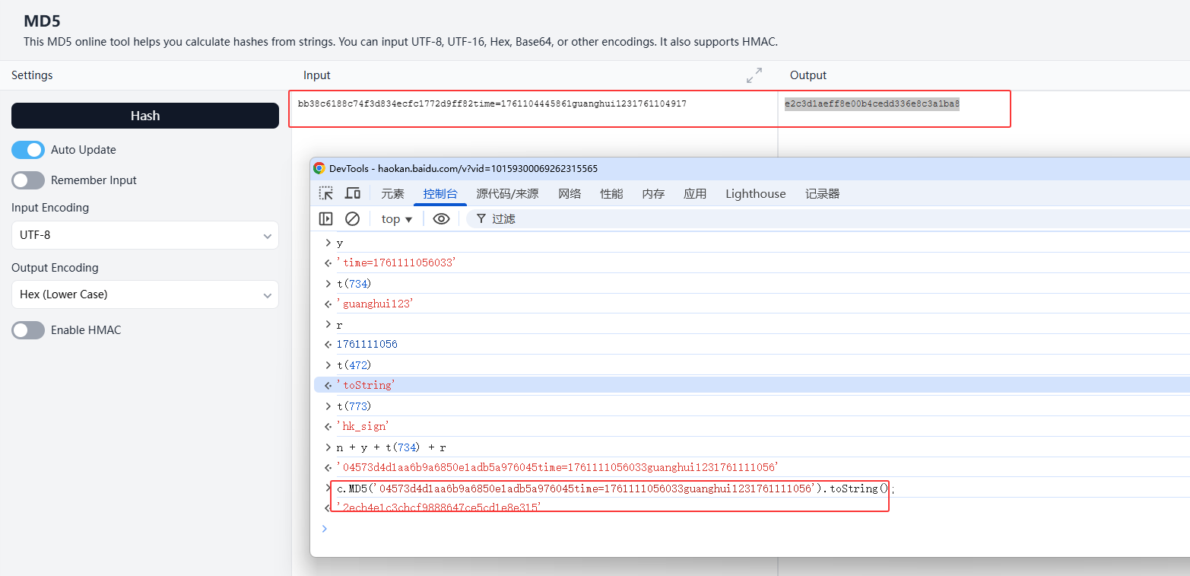Screen dimensions: 1190x576
Task: Expand the 'n + y + t(734) + r' console entry
Action: click(328, 447)
